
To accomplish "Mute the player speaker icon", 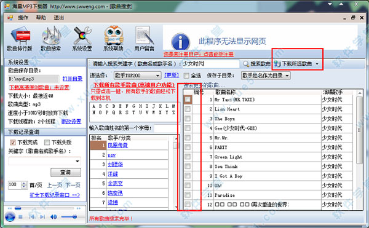I will (54, 217).
